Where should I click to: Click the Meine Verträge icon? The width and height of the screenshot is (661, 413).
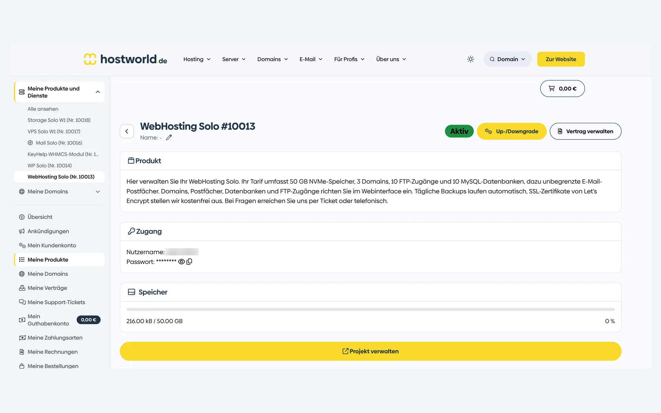(x=22, y=288)
